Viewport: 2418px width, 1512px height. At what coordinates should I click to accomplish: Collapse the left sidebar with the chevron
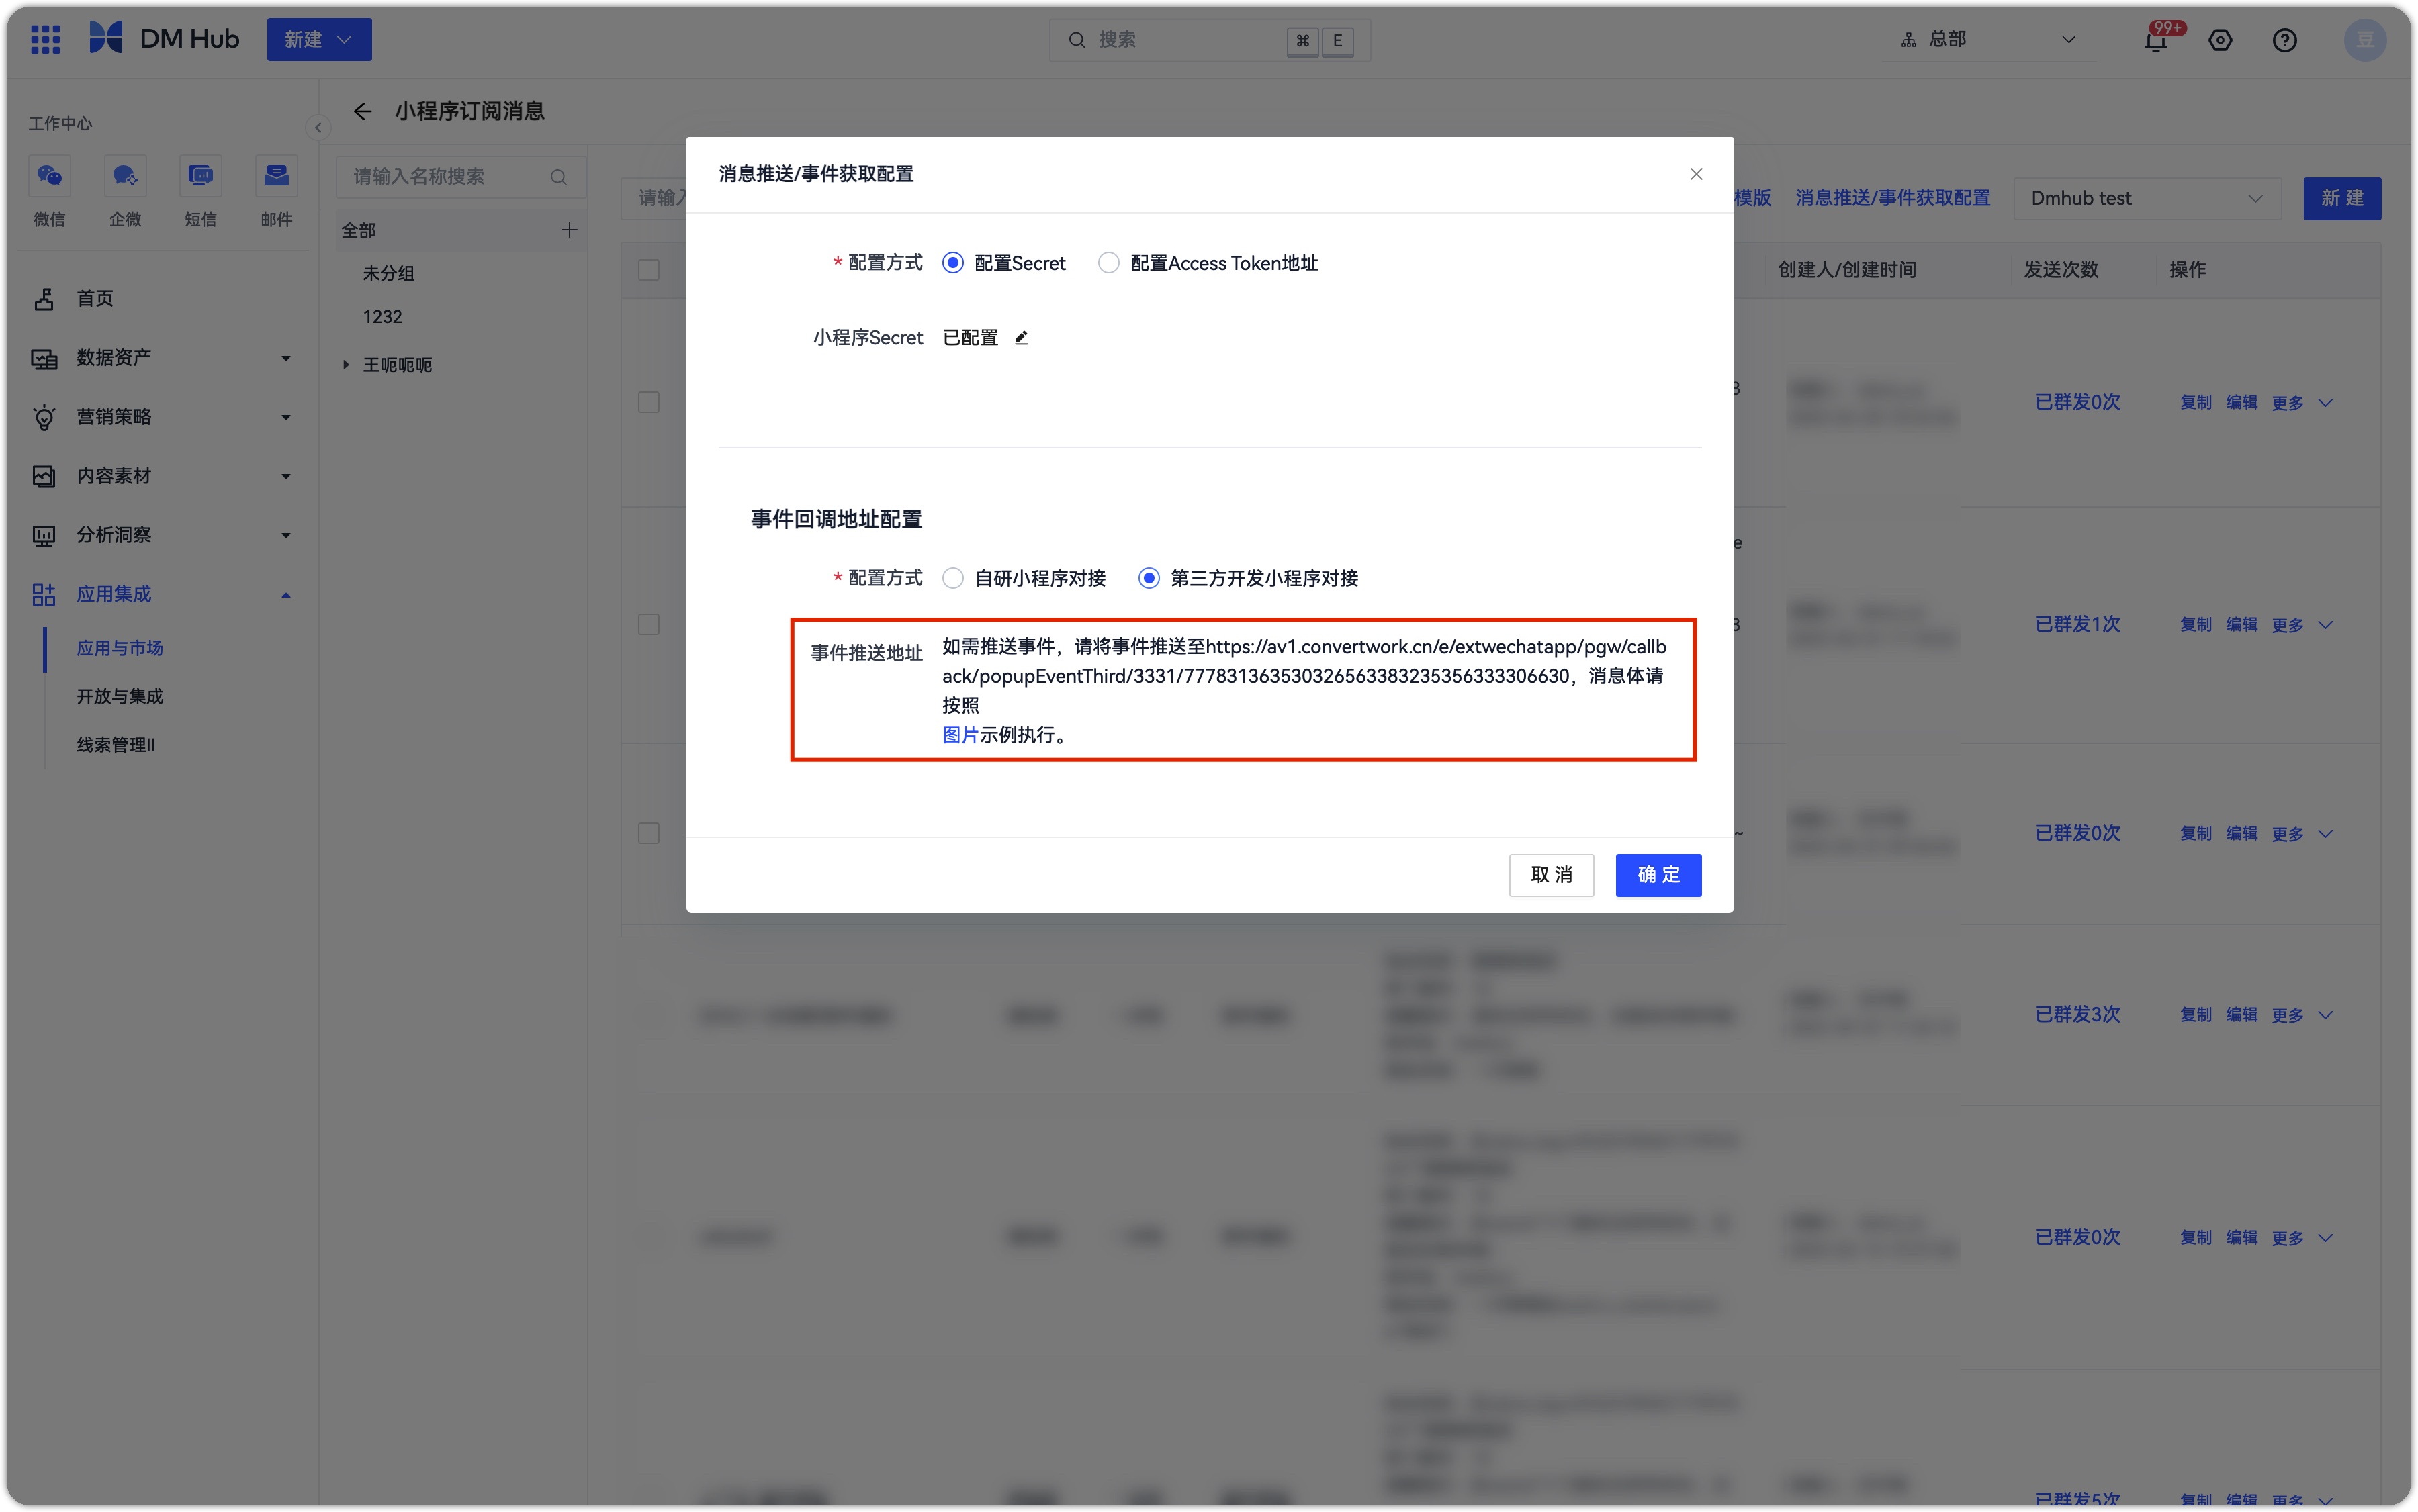coord(318,127)
